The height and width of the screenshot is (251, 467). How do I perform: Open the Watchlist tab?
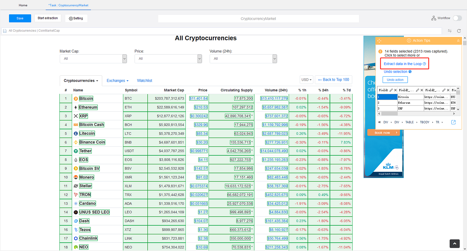(144, 81)
